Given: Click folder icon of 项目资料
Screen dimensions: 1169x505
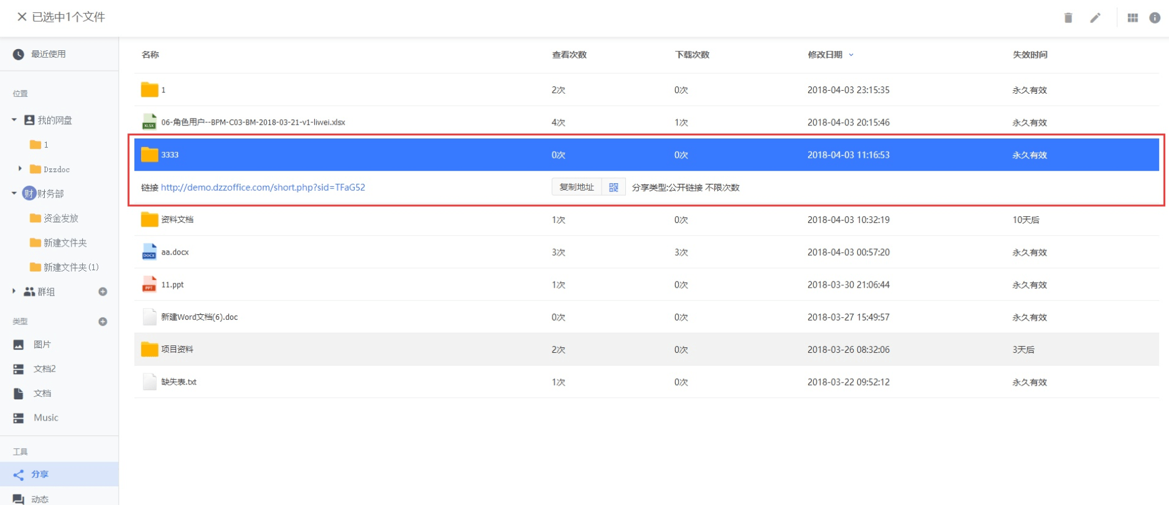Looking at the screenshot, I should 149,349.
